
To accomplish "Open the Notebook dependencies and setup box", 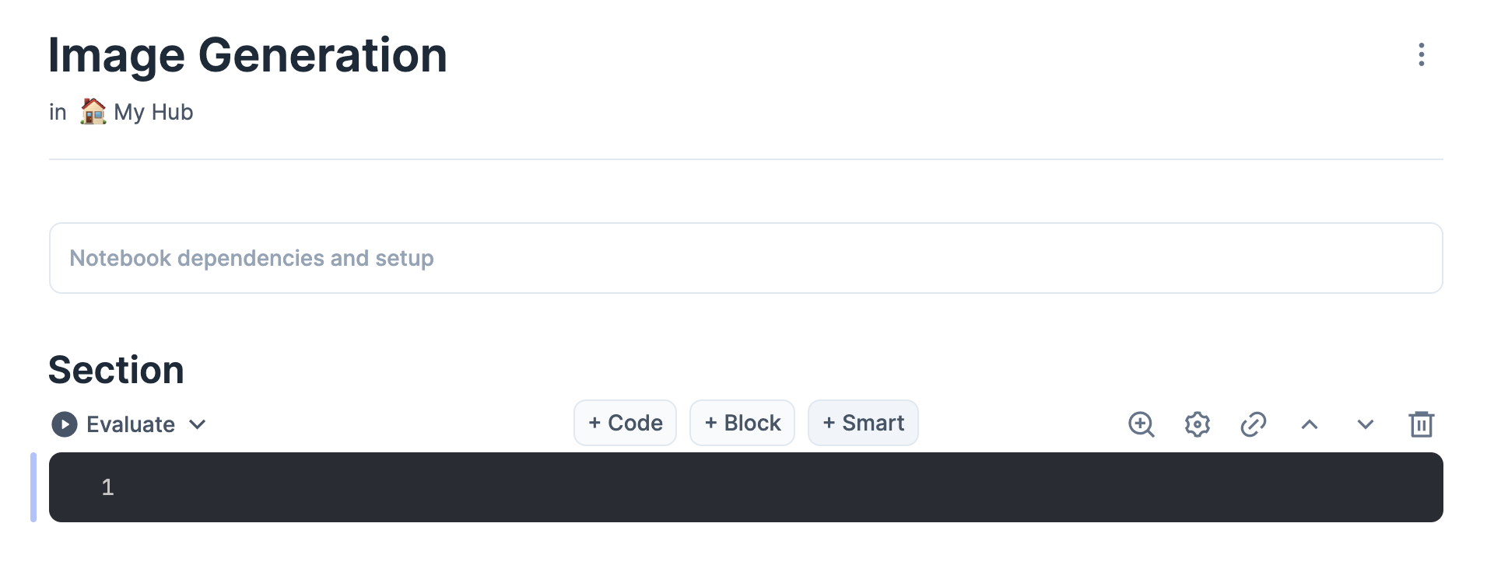I will (746, 258).
